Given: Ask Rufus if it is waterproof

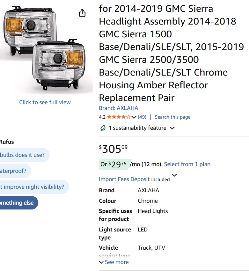Looking at the screenshot, I should [x=14, y=171].
